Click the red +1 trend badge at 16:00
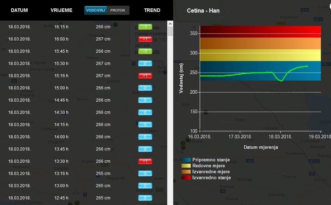This screenshot has height=205, width=331. tap(145, 39)
